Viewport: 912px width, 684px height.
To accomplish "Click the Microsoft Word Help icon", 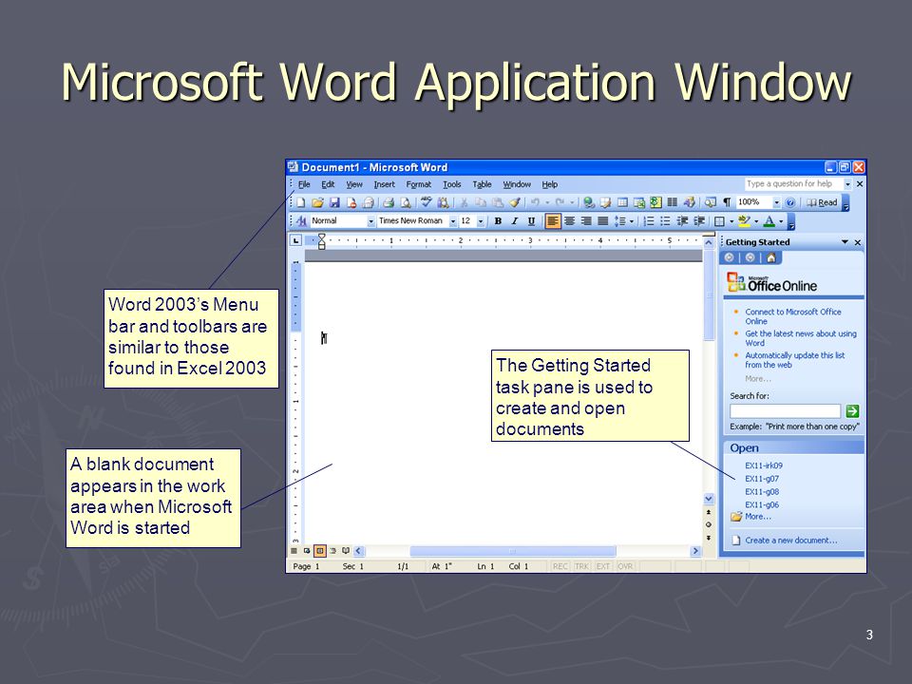I will click(789, 202).
